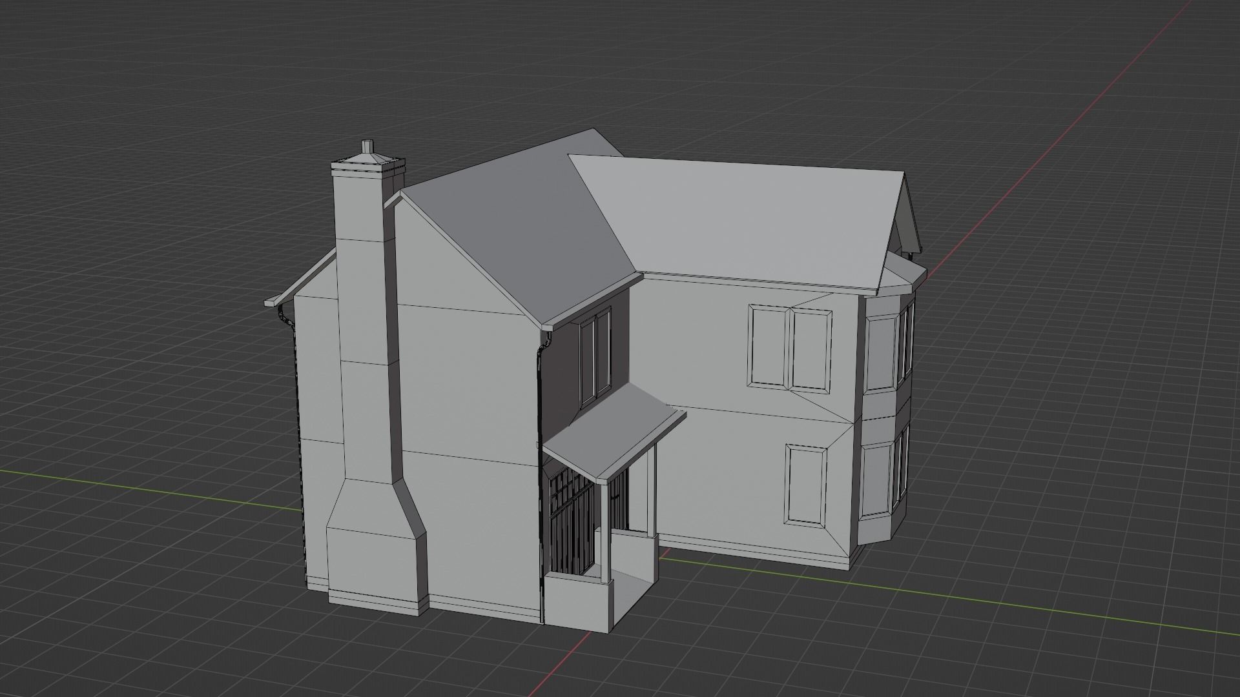Click the drainpipe beside the porch
Image resolution: width=1240 pixels, height=697 pixels.
click(540, 478)
